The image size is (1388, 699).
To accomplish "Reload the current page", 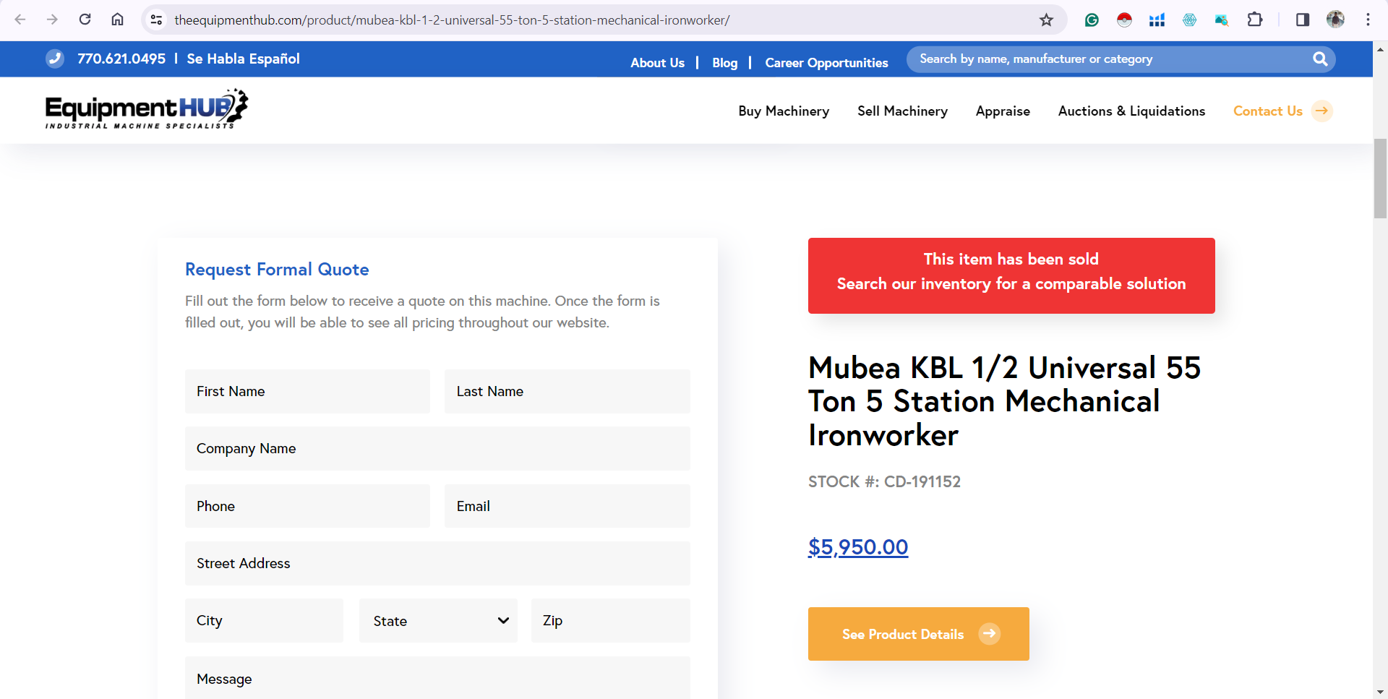I will tap(85, 20).
